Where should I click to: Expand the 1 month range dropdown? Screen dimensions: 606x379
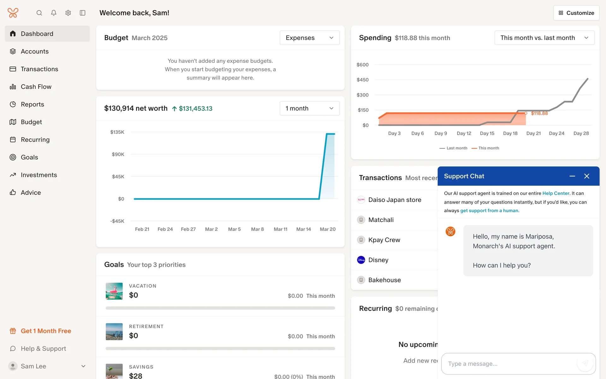click(x=309, y=108)
